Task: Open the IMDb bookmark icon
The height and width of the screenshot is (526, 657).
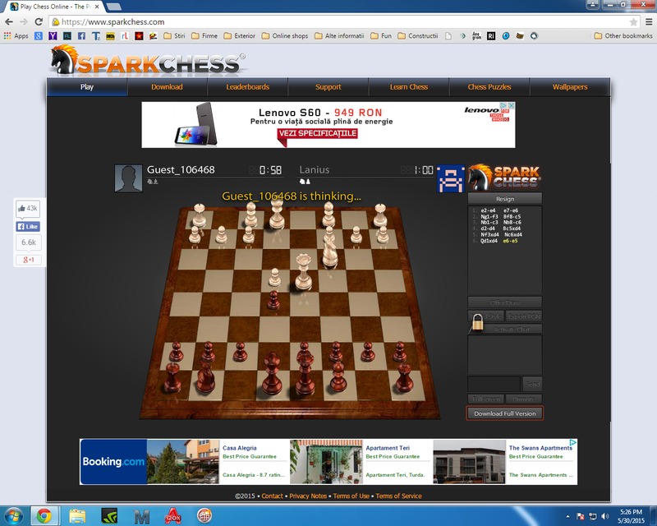Action: point(110,36)
